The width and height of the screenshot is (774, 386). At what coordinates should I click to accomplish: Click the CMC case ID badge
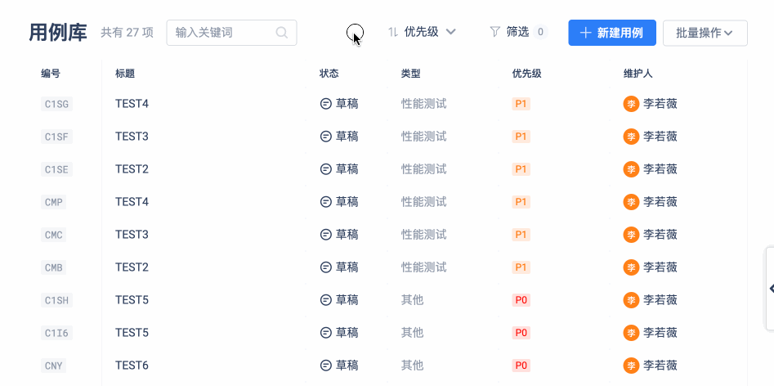(x=54, y=235)
